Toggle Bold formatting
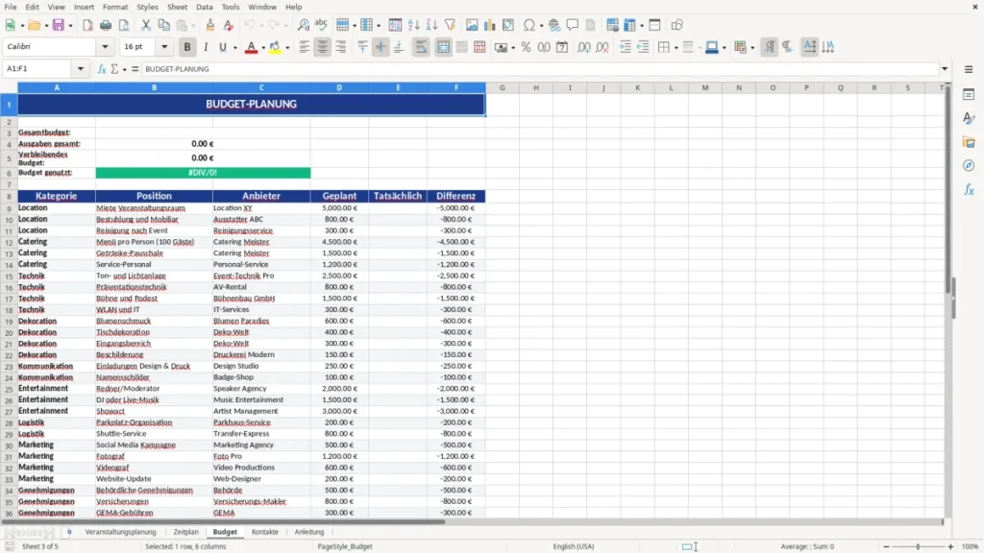This screenshot has height=553, width=984. click(x=187, y=47)
